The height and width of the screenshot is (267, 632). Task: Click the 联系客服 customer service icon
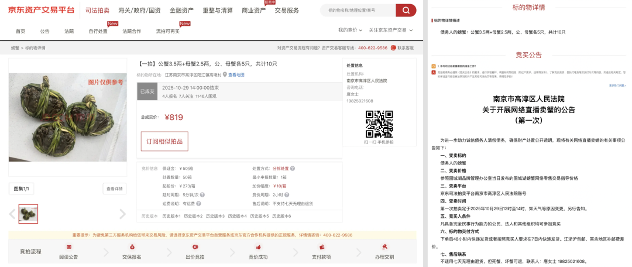pos(393,48)
